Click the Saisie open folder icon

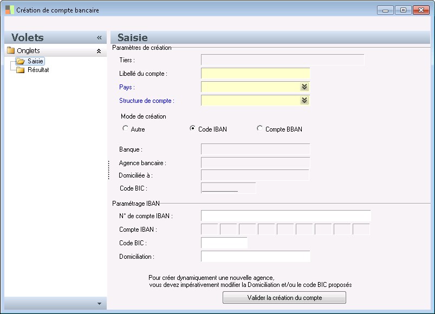point(21,62)
